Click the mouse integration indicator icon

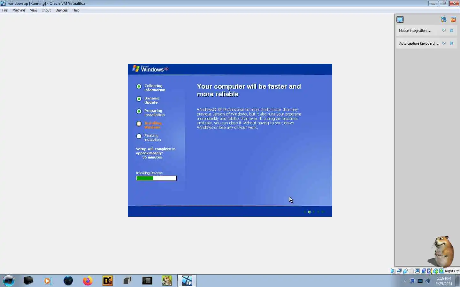(x=435, y=271)
